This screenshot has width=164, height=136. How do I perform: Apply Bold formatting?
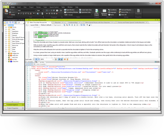19,13
